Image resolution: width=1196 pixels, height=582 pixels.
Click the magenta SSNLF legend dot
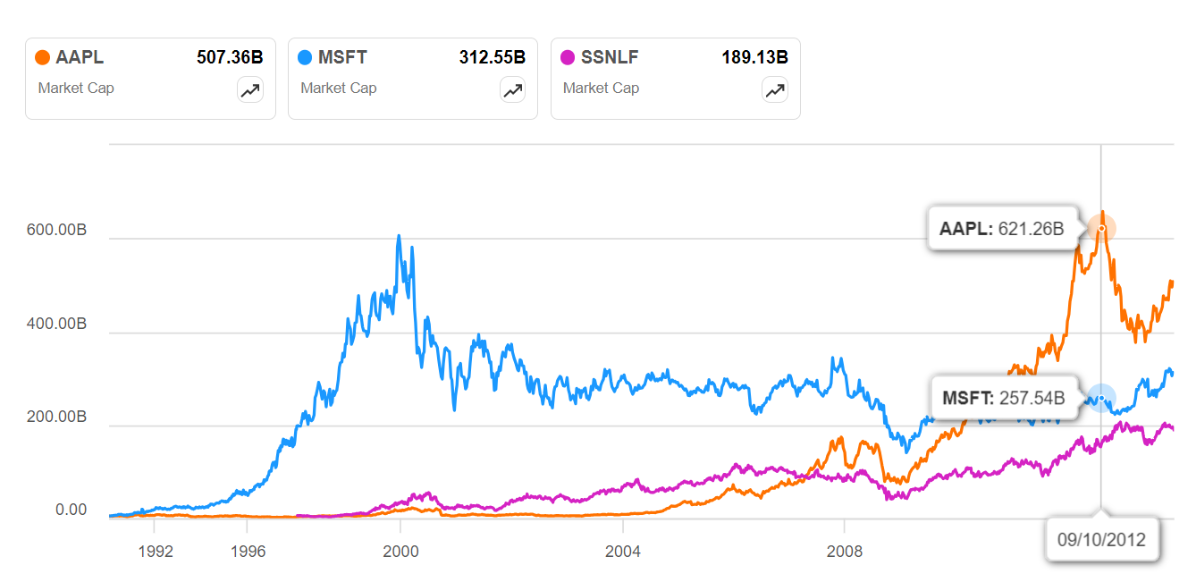point(568,58)
